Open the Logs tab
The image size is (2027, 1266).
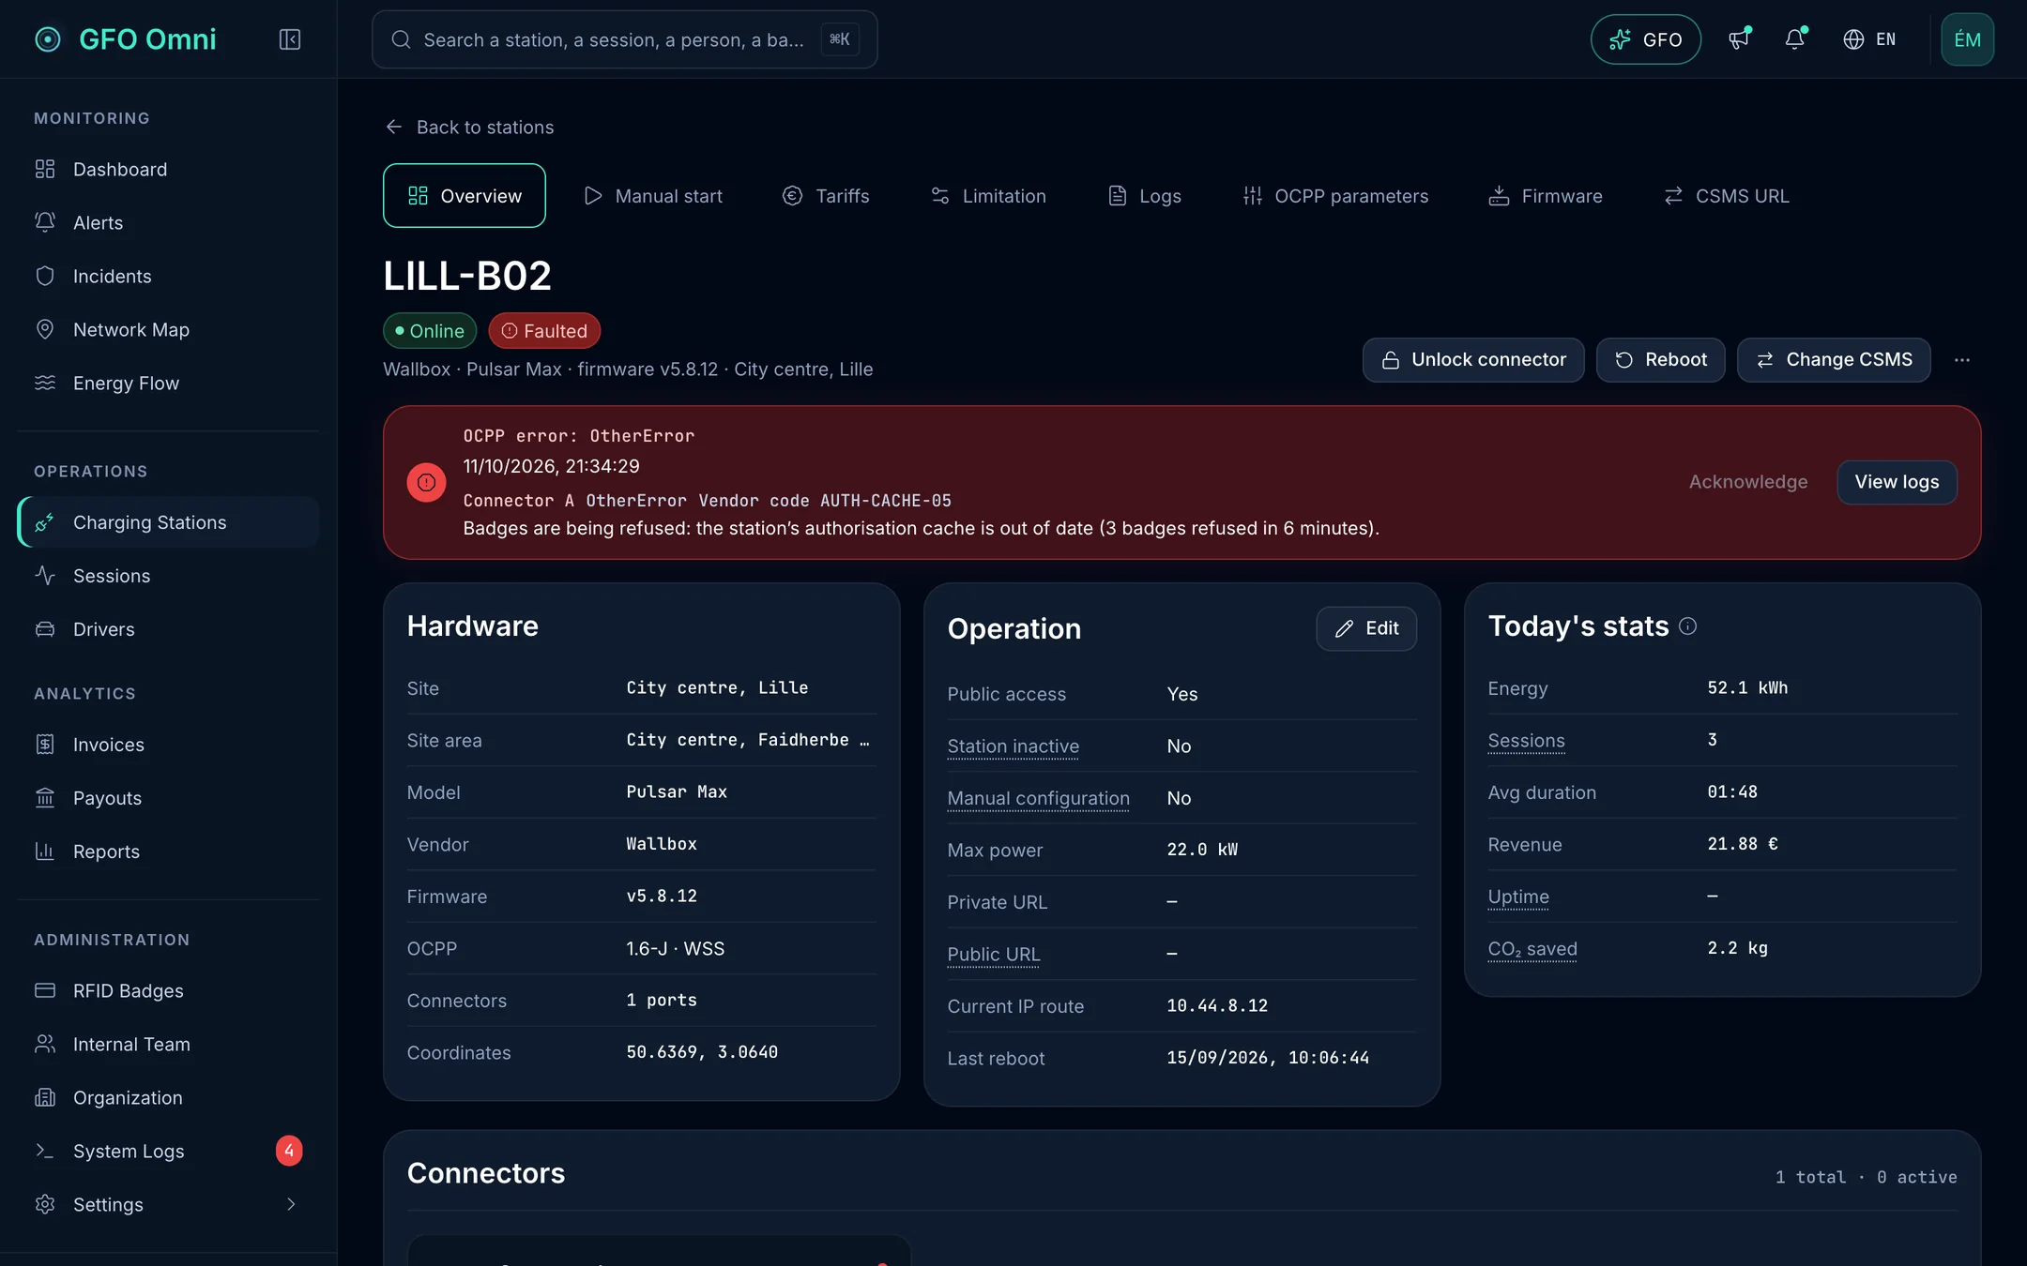pyautogui.click(x=1145, y=196)
